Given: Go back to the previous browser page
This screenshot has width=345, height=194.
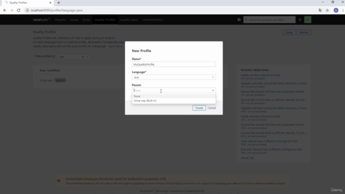Looking at the screenshot, I should click(x=5, y=10).
